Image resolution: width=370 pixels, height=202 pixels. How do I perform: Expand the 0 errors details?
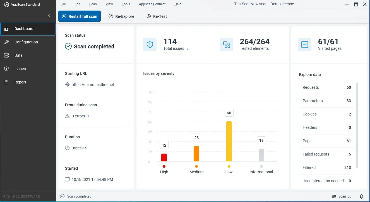coord(88,116)
